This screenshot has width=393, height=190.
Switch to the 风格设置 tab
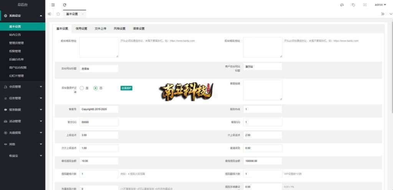119,28
